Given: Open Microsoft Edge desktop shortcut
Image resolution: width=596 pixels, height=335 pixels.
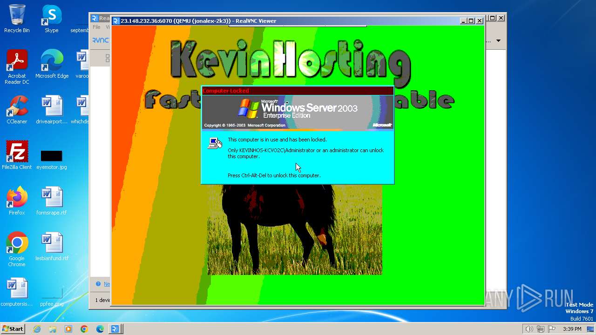Looking at the screenshot, I should click(52, 64).
